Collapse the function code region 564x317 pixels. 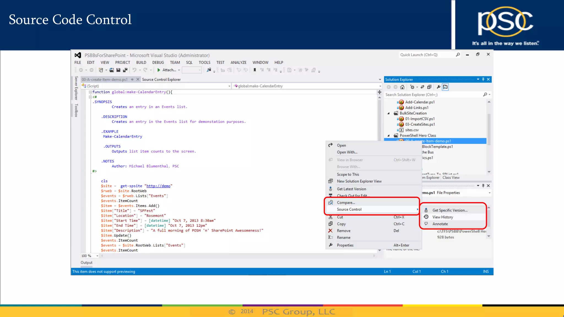coord(90,92)
